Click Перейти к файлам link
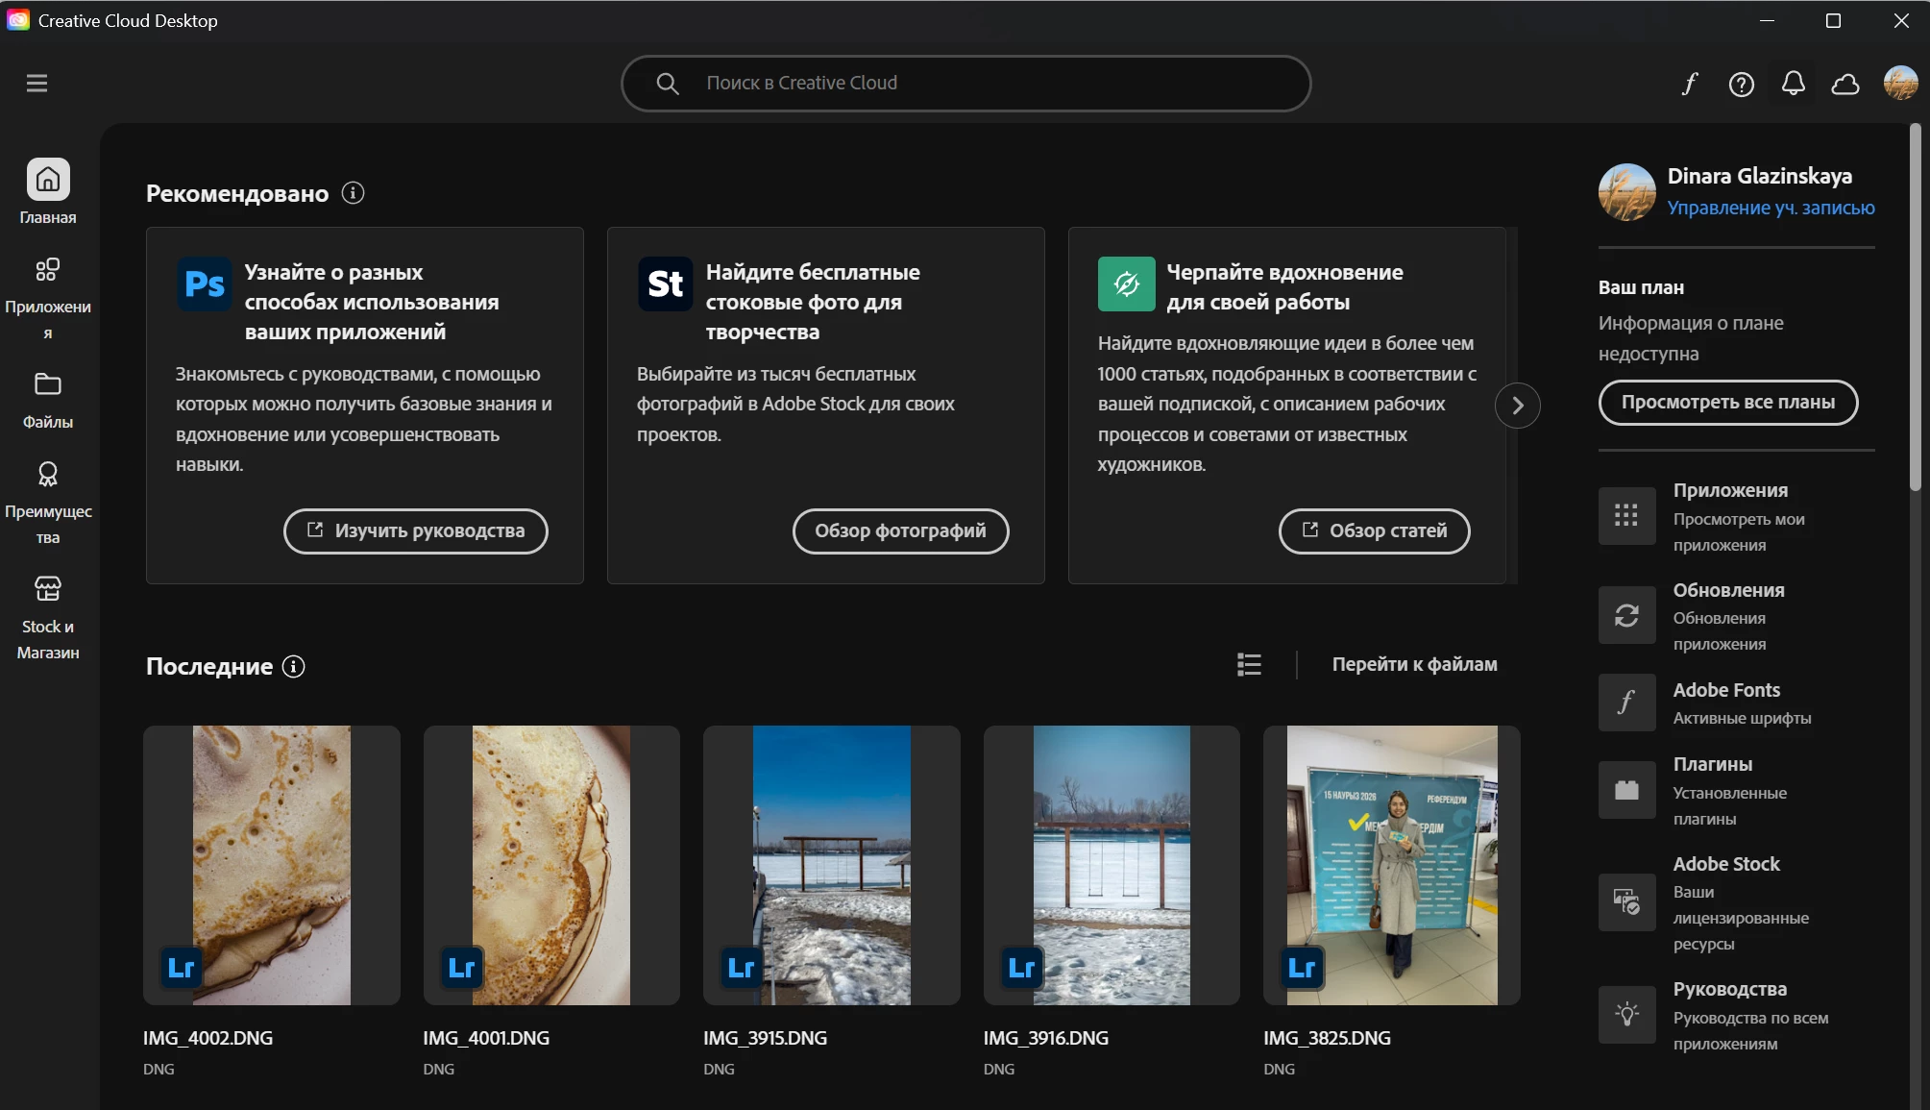This screenshot has width=1930, height=1110. (1414, 664)
